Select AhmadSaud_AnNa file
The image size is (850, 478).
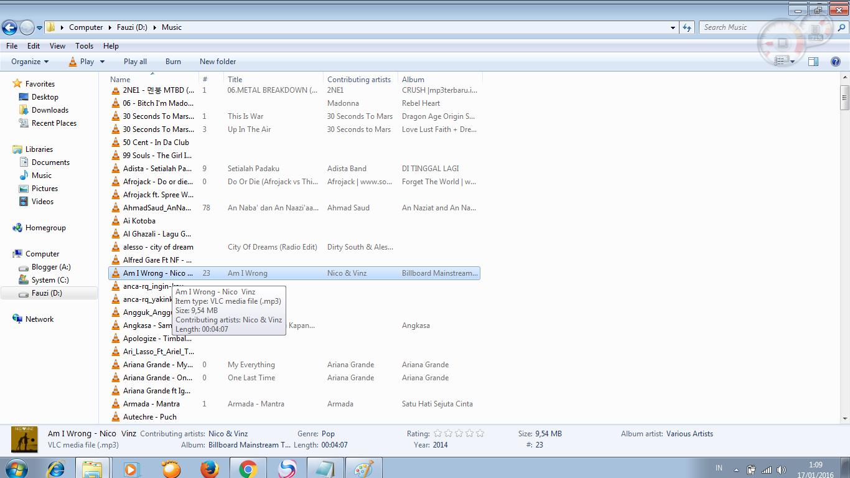tap(157, 208)
